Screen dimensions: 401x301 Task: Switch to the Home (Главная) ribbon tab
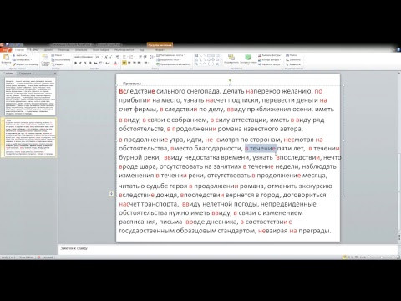pyautogui.click(x=19, y=50)
